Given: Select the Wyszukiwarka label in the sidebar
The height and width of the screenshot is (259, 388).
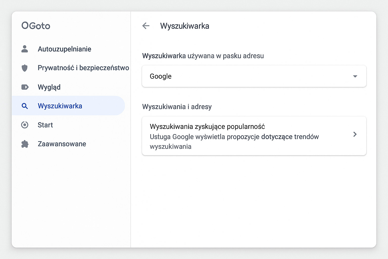Looking at the screenshot, I should coord(60,106).
